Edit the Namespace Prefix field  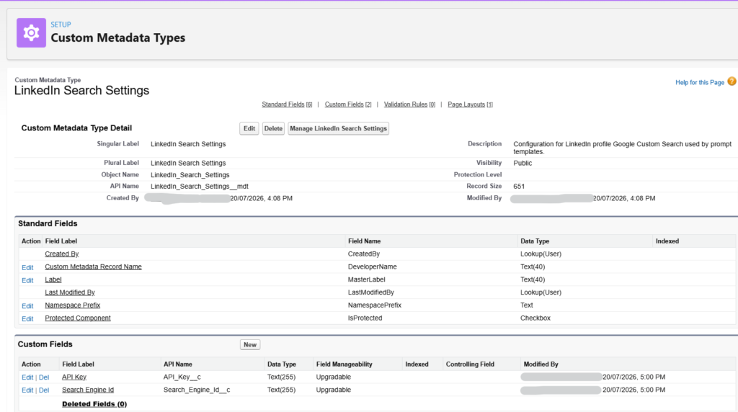27,306
